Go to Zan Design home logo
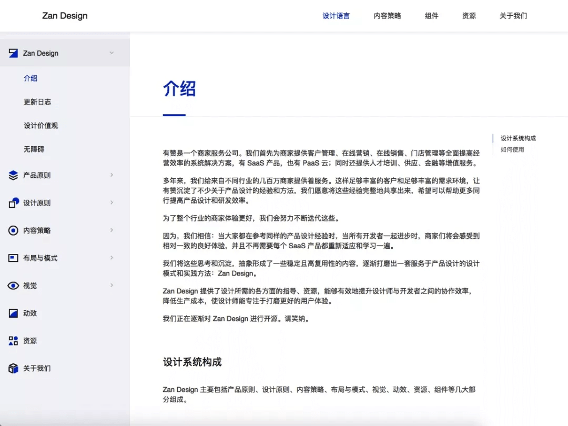Screen dimensions: 568x426 pyautogui.click(x=65, y=16)
